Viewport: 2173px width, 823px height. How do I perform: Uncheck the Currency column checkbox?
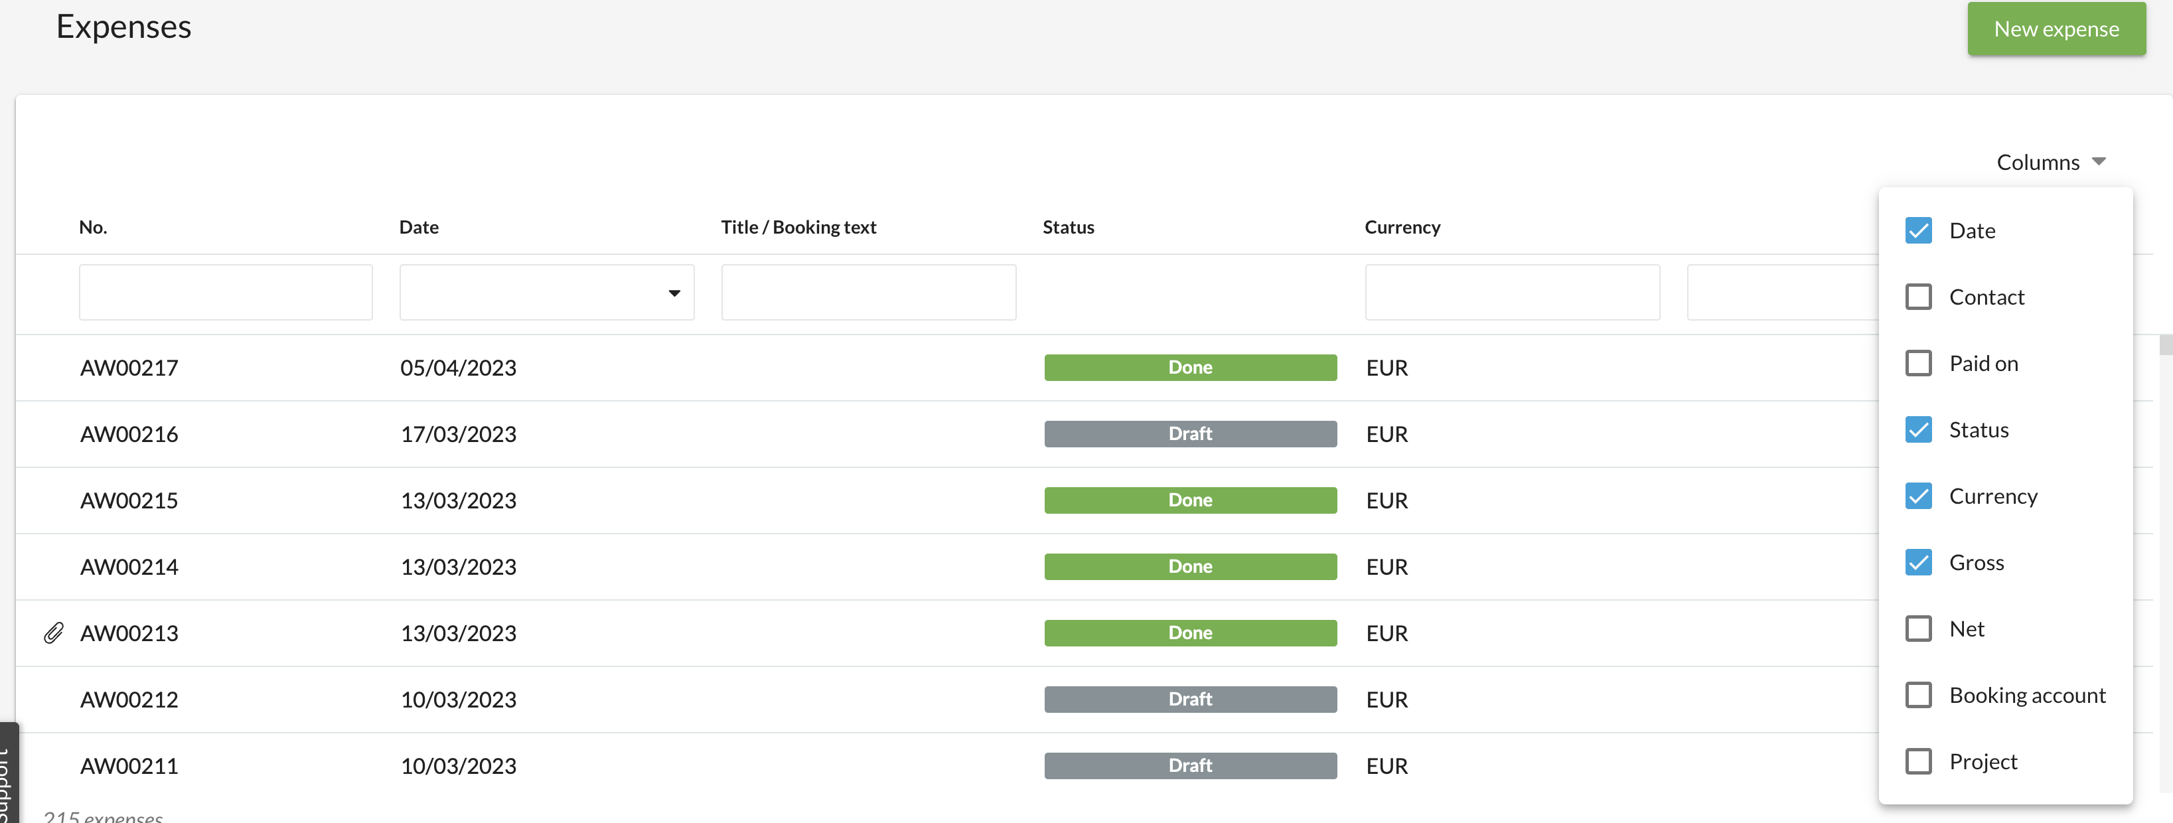click(1918, 496)
